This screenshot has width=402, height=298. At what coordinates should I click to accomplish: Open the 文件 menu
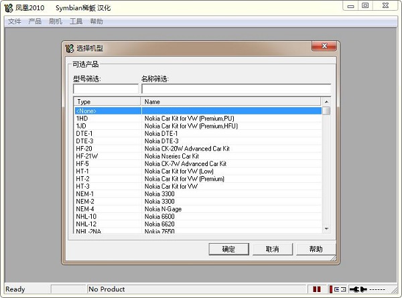[14, 21]
